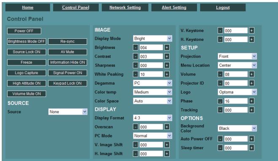
Task: Increase Overscan with the plus button
Action: click(167, 127)
